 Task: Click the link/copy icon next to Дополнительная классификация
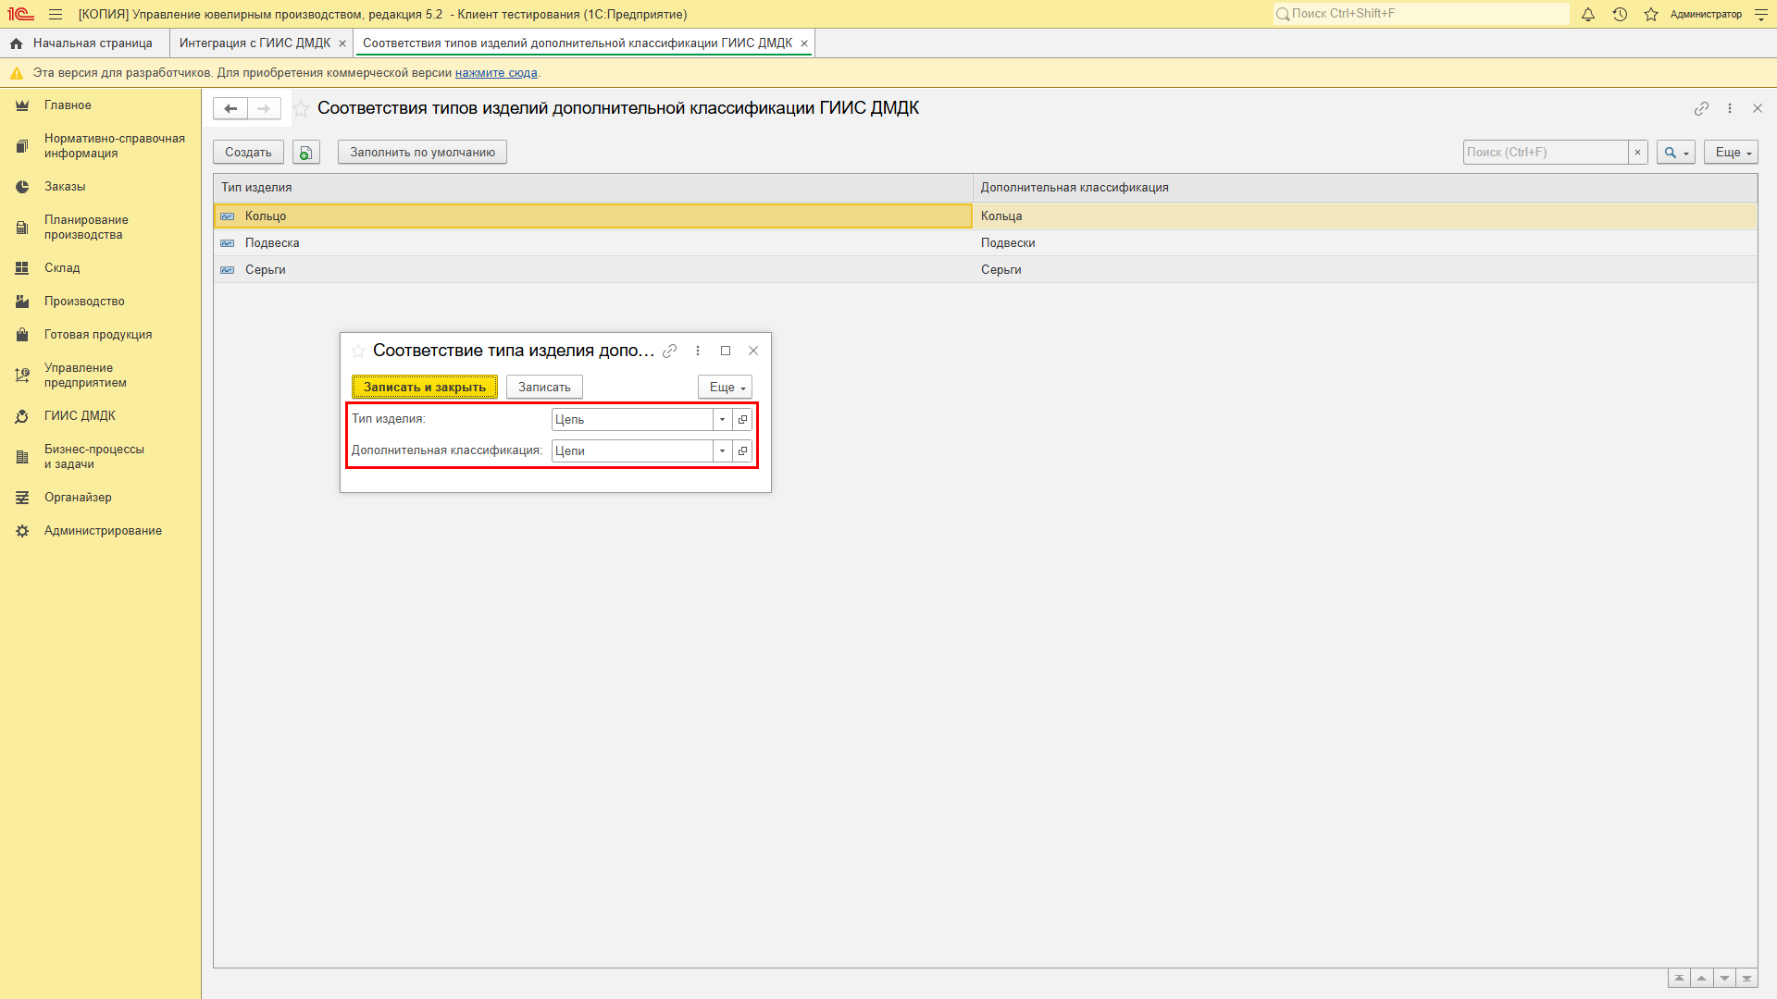742,450
